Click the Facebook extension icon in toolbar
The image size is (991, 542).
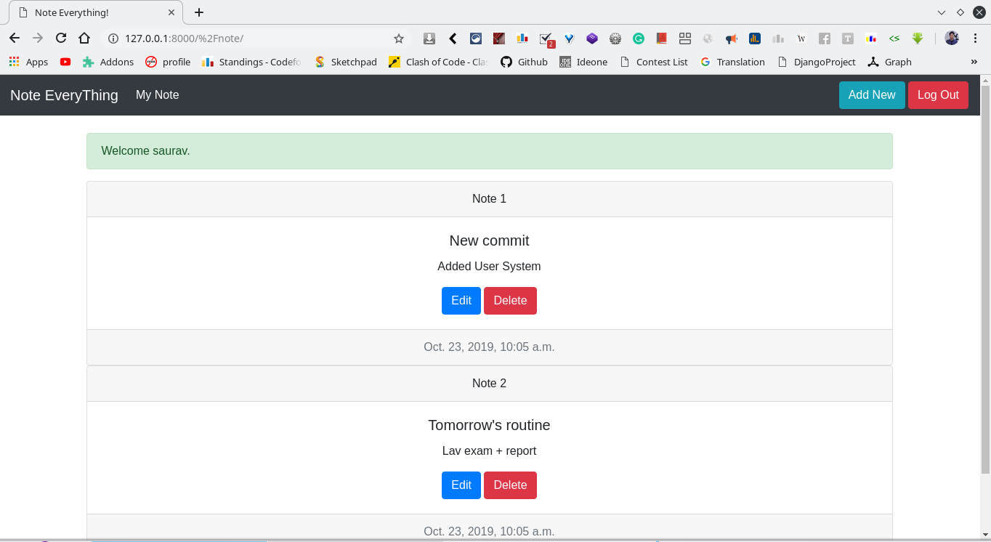(x=825, y=39)
